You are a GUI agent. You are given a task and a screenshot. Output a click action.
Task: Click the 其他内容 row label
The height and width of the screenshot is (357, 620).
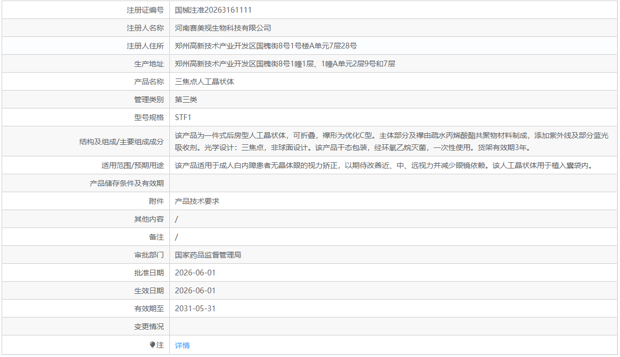[x=149, y=220]
